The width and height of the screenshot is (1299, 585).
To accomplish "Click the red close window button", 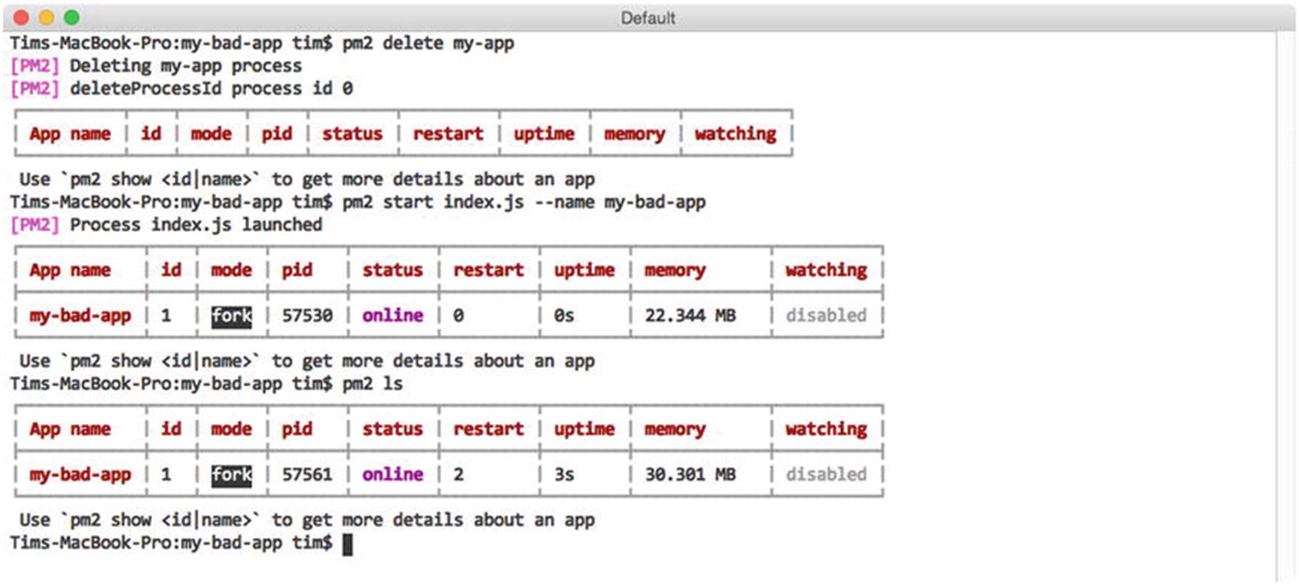I will [x=21, y=17].
